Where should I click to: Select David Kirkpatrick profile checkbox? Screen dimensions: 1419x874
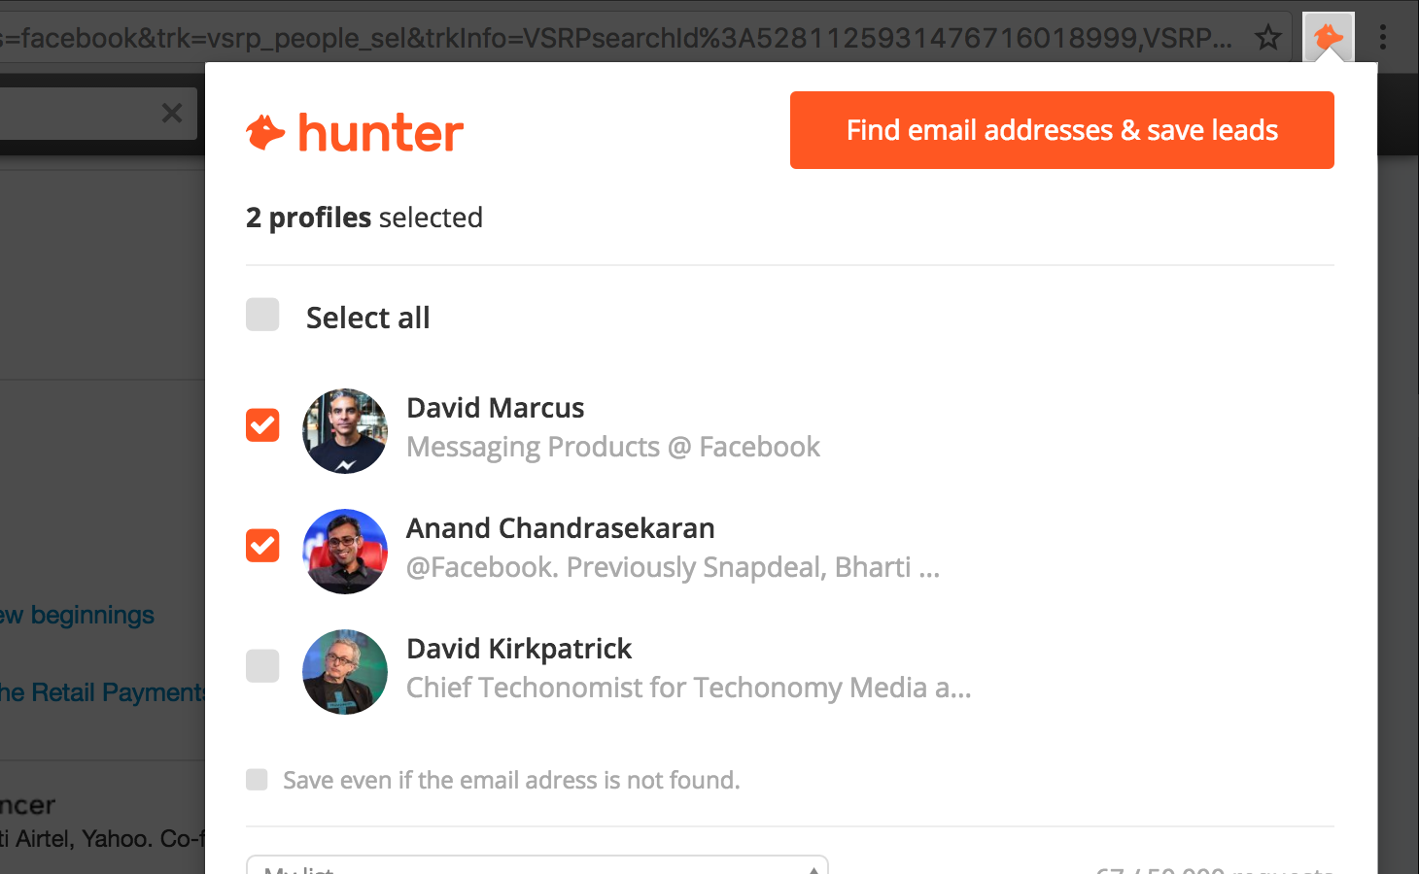click(262, 666)
